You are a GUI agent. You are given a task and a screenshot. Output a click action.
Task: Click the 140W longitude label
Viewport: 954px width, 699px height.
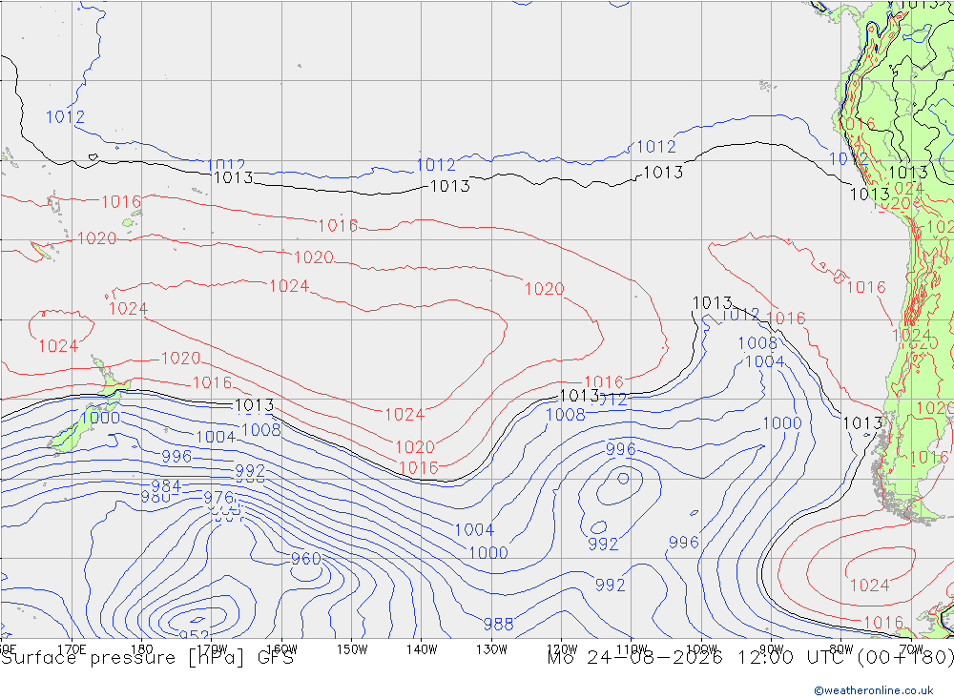pos(422,649)
